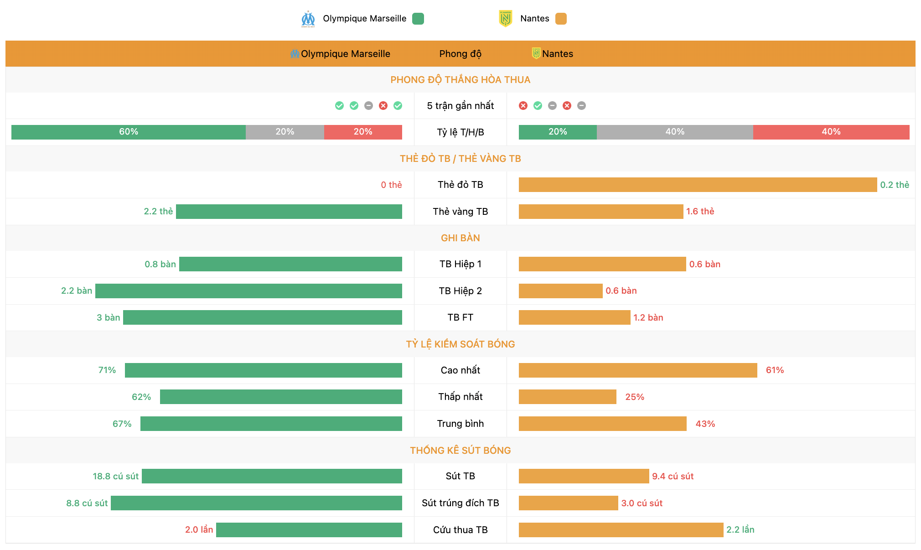Click Nantes' '43%' average possession value

tap(705, 424)
